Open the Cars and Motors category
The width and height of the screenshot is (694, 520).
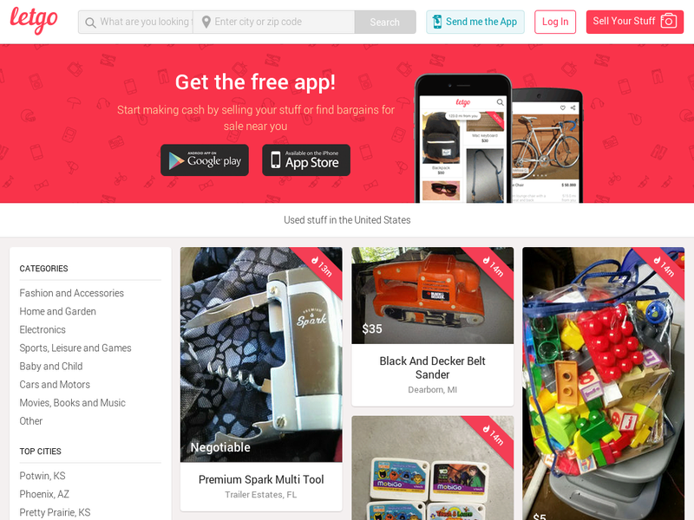tap(55, 385)
